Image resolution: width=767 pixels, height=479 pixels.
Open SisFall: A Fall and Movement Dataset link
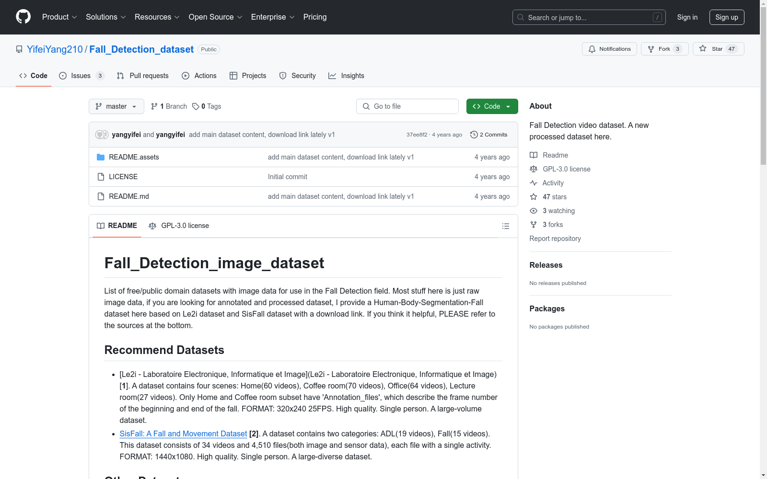point(183,433)
